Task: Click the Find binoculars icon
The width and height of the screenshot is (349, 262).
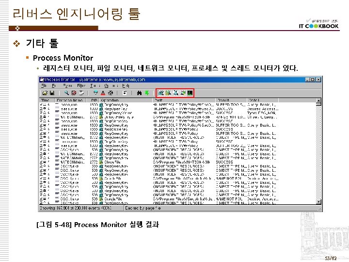Action: click(139, 93)
